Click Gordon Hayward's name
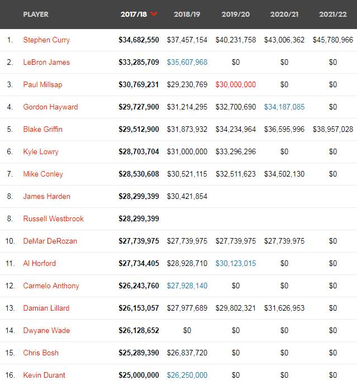 [x=50, y=107]
